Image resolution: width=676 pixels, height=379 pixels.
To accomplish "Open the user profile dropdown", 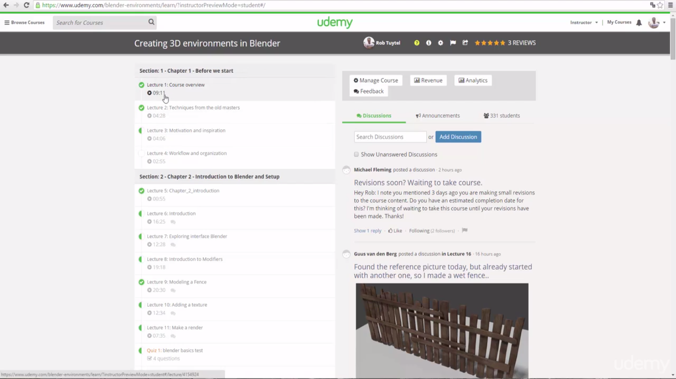I will click(x=657, y=22).
